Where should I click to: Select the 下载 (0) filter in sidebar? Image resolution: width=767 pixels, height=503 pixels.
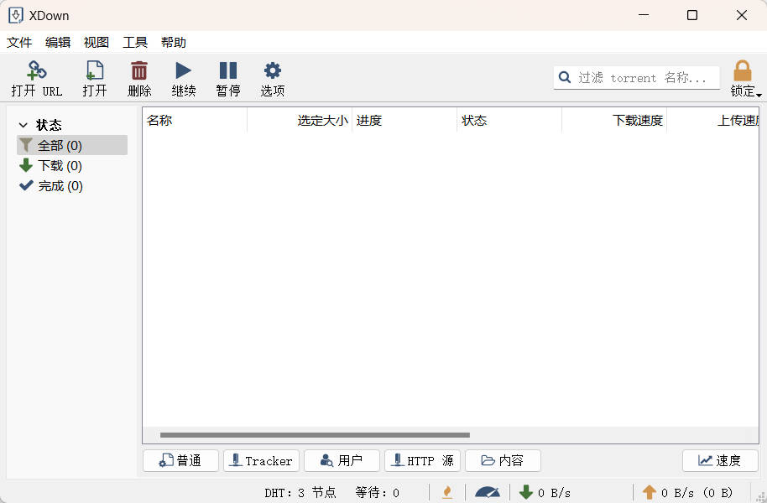coord(60,165)
